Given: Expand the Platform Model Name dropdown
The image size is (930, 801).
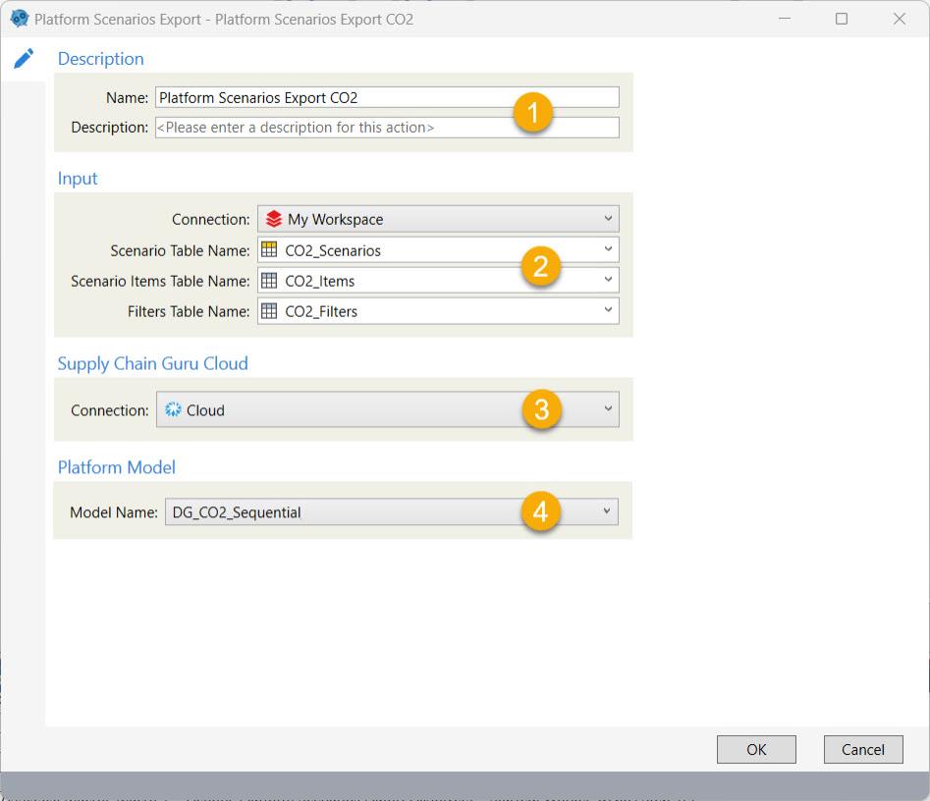Looking at the screenshot, I should pyautogui.click(x=607, y=511).
